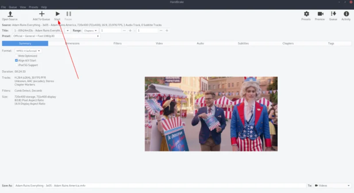
Task: Open the Queue menu
Action: [x=13, y=7]
